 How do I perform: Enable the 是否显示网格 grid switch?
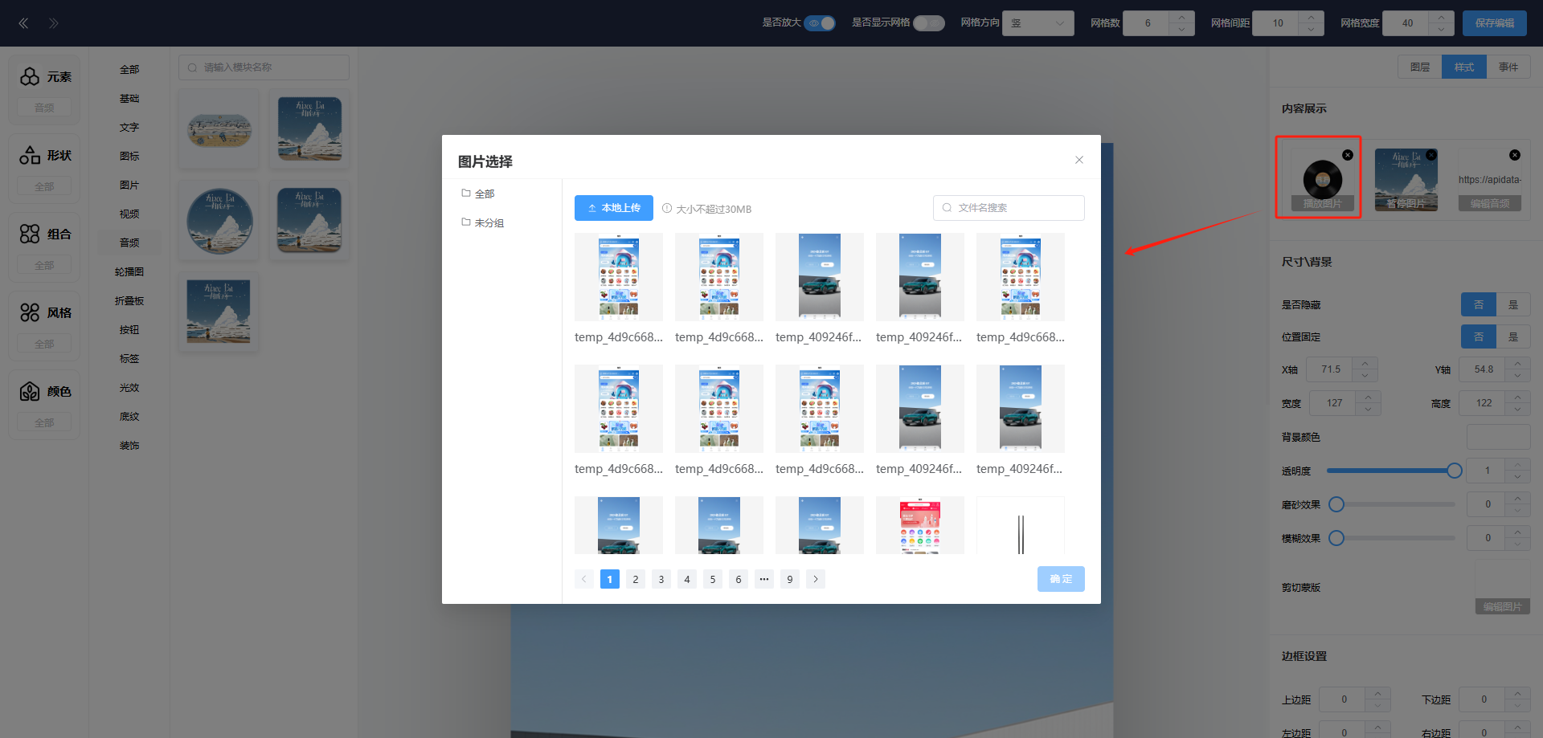(x=928, y=23)
